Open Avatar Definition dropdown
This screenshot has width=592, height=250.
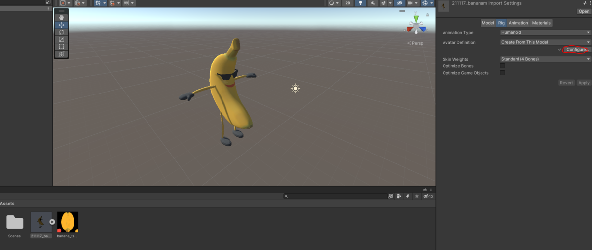pyautogui.click(x=545, y=42)
